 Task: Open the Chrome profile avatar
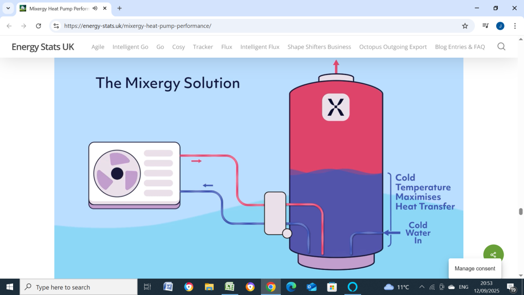click(x=500, y=26)
